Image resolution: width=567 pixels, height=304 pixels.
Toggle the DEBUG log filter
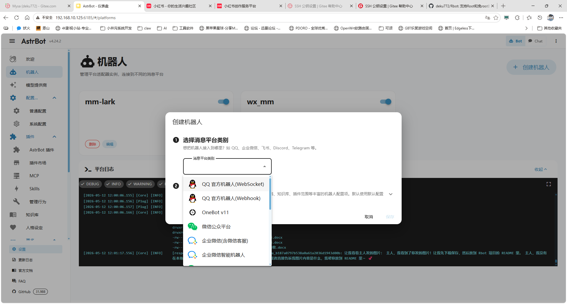pyautogui.click(x=90, y=184)
